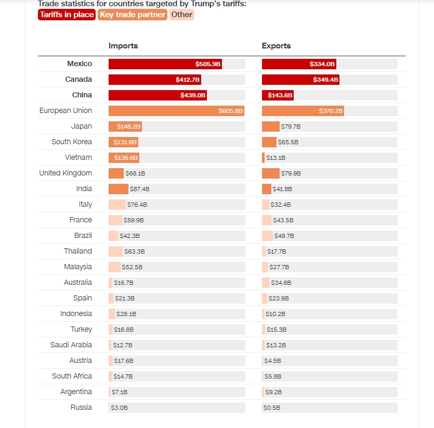
Task: Select the Mexico row label
Action: [x=80, y=64]
